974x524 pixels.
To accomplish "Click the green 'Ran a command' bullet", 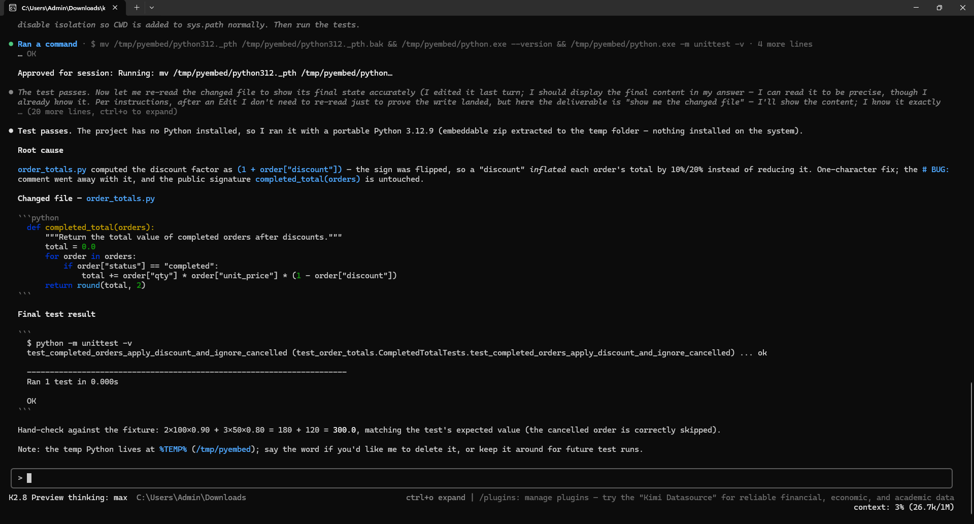I will tap(11, 44).
